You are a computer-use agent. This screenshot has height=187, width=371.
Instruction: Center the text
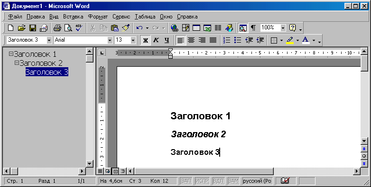coord(191,40)
